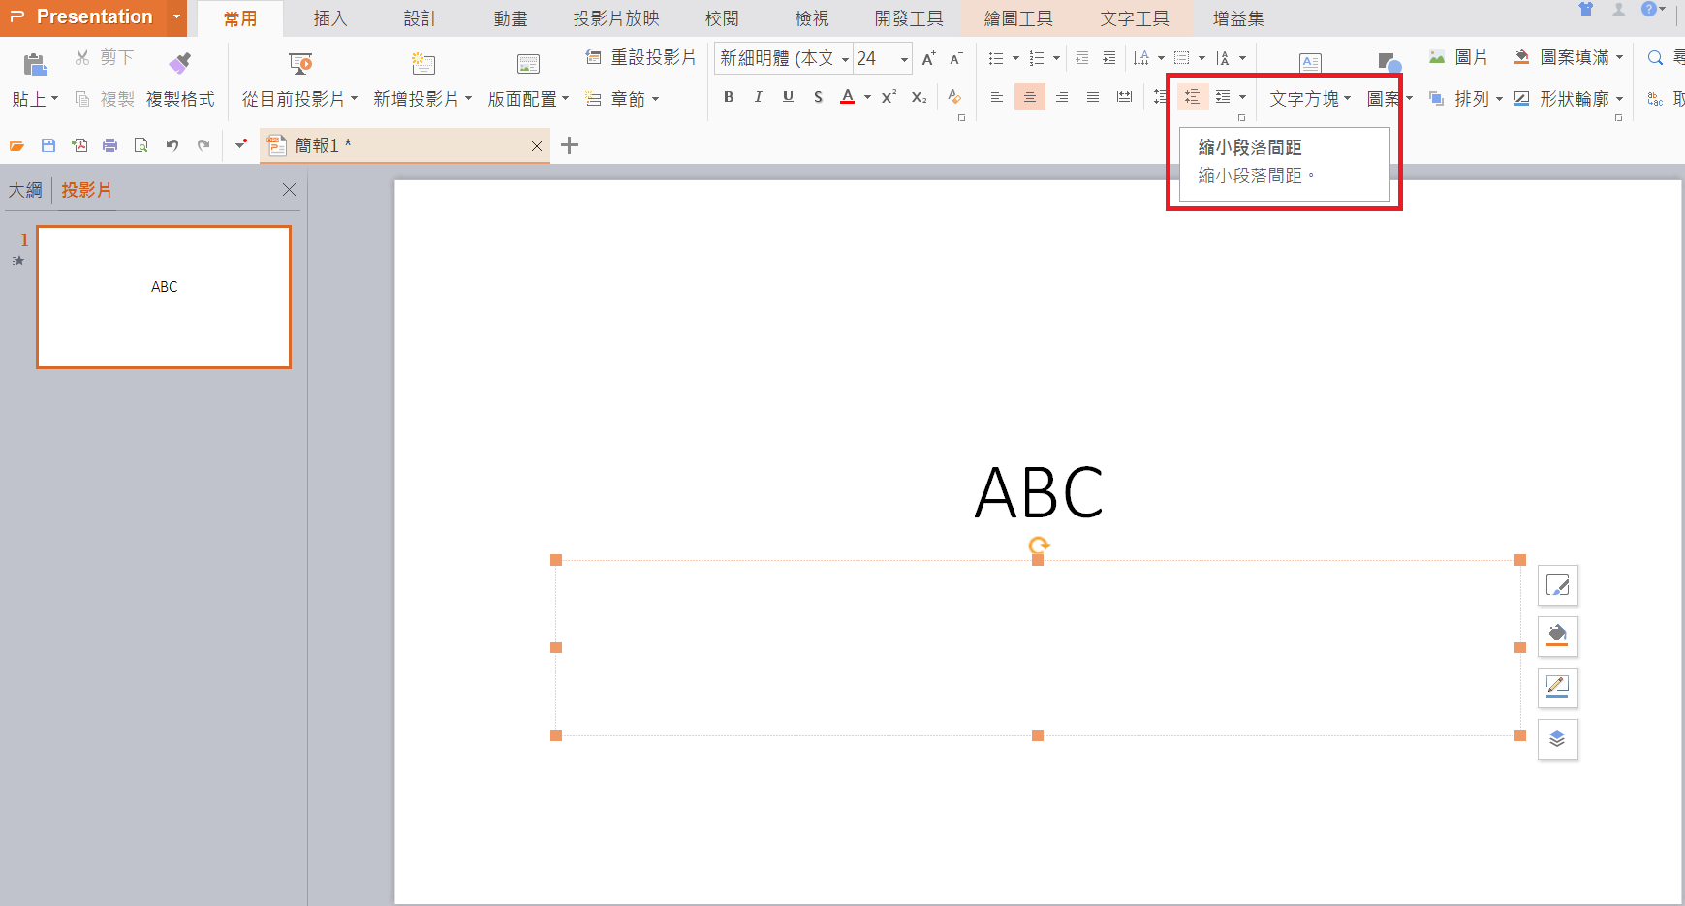
Task: Click the Text Box icon above 文字方塊
Action: (1310, 63)
